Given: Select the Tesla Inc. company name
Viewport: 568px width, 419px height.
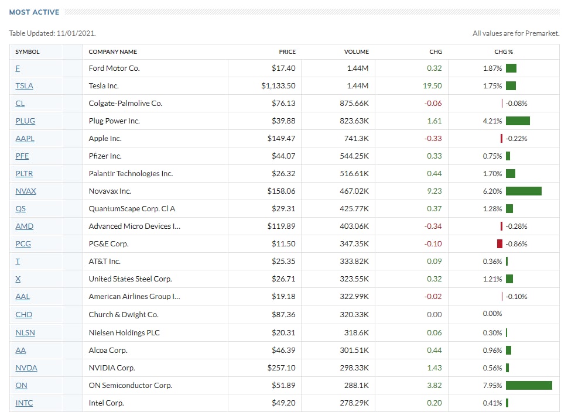Looking at the screenshot, I should 104,86.
